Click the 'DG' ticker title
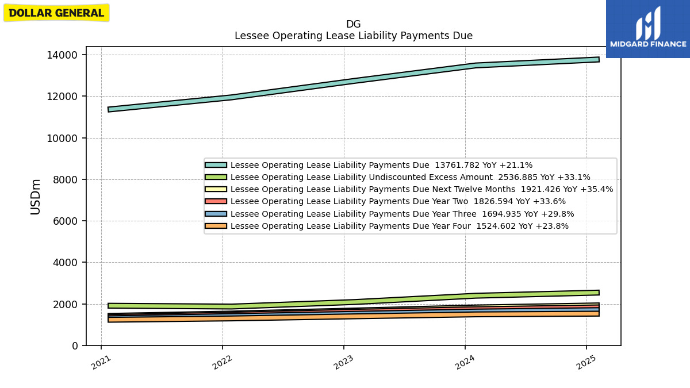 click(354, 25)
